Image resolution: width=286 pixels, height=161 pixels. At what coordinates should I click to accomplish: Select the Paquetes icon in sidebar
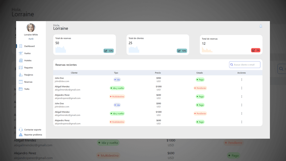coord(21,68)
